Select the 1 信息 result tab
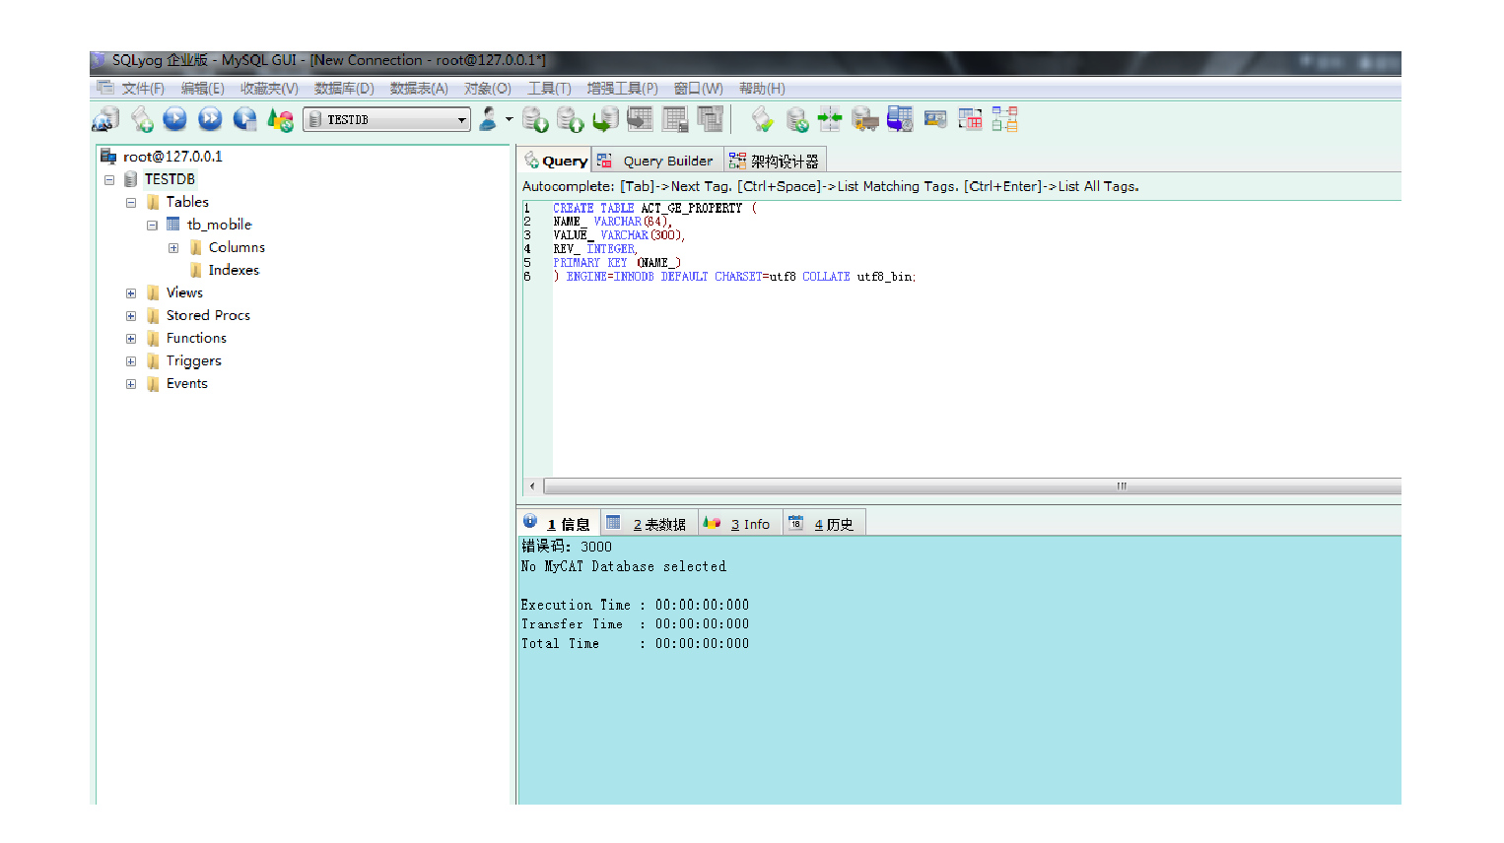This screenshot has height=843, width=1504. pos(559,524)
